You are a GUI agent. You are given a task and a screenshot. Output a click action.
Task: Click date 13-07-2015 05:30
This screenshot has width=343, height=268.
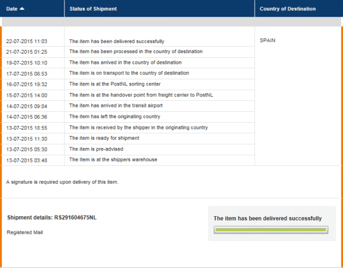click(26, 149)
